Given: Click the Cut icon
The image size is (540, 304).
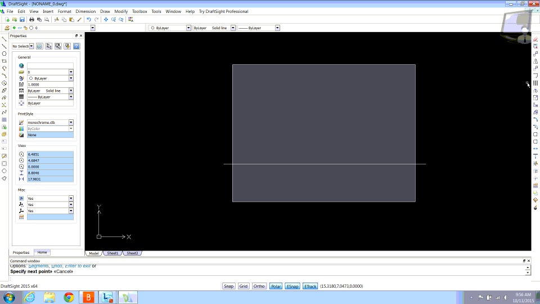Looking at the screenshot, I should (x=56, y=20).
